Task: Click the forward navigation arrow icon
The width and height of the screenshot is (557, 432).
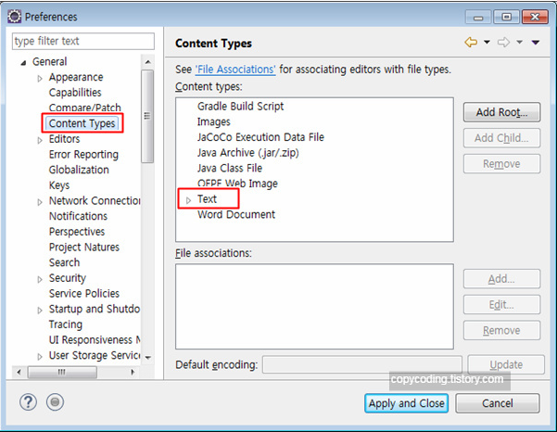Action: pyautogui.click(x=503, y=43)
